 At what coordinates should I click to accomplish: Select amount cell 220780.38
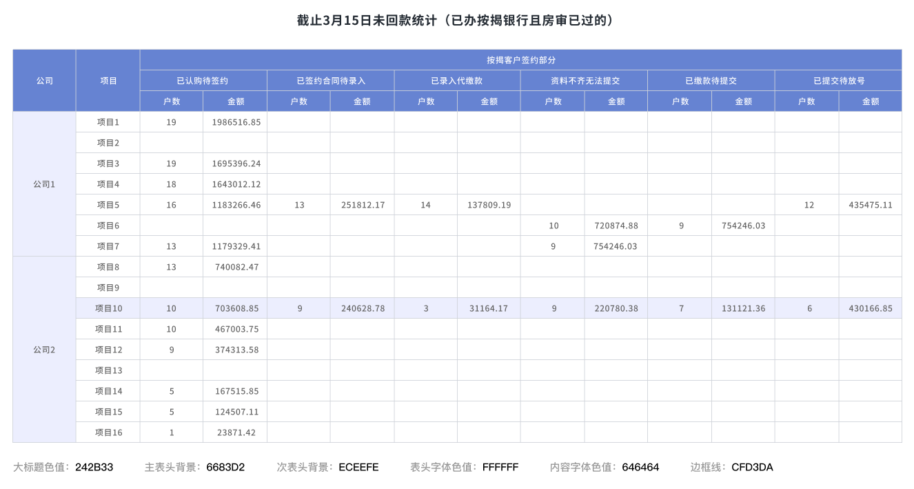[616, 308]
